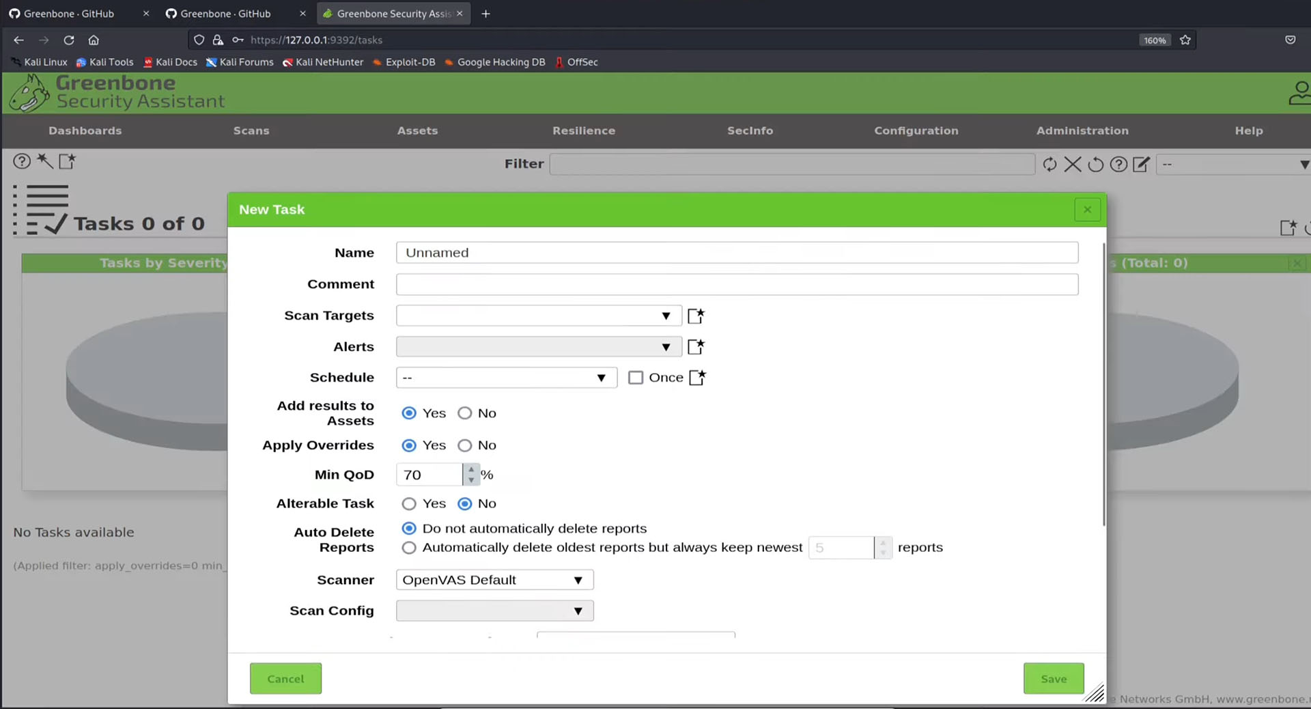Choose Do not automatically delete reports
Viewport: 1311px width, 709px height.
[409, 529]
